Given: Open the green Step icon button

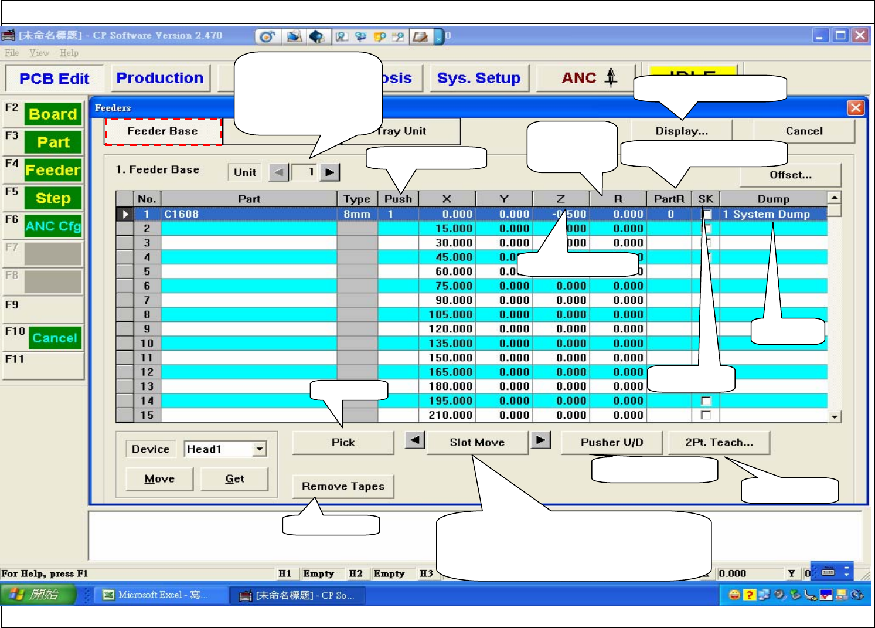Looking at the screenshot, I should 53,198.
